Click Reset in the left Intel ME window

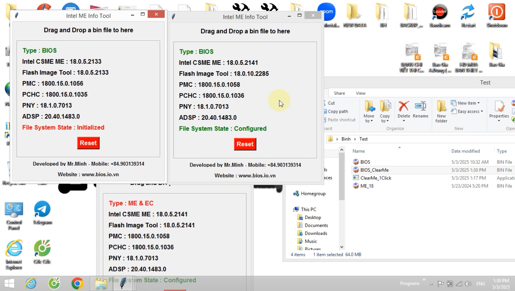(88, 143)
